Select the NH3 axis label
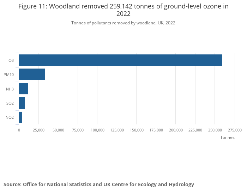The height and width of the screenshot is (194, 247). 10,89
